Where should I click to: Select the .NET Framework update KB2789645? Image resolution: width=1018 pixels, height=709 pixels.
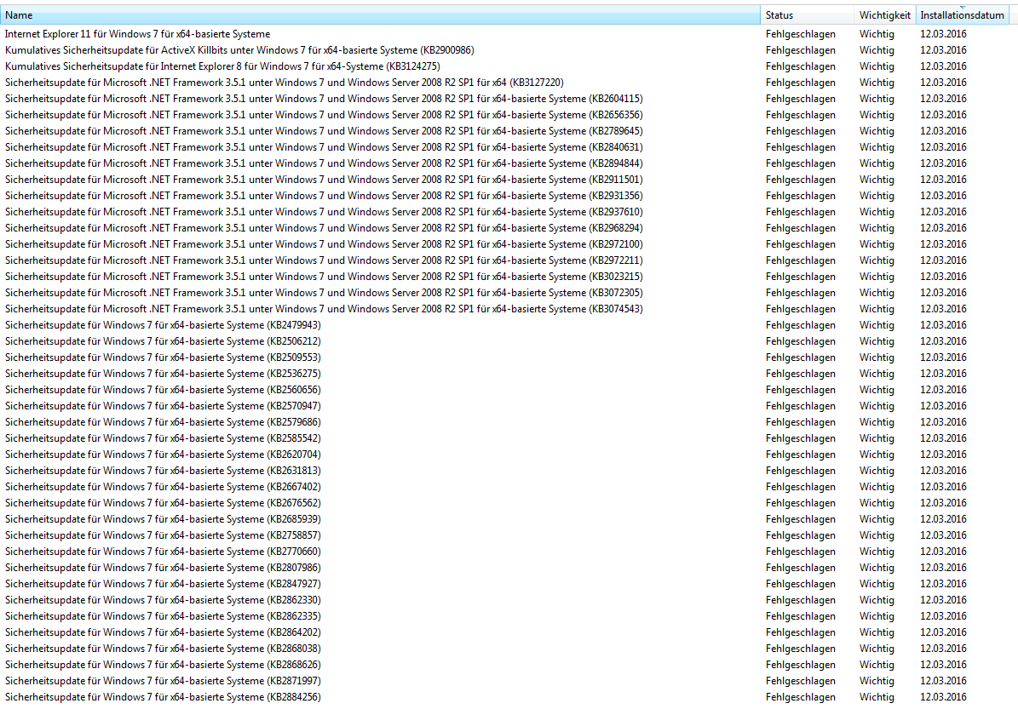(x=324, y=131)
